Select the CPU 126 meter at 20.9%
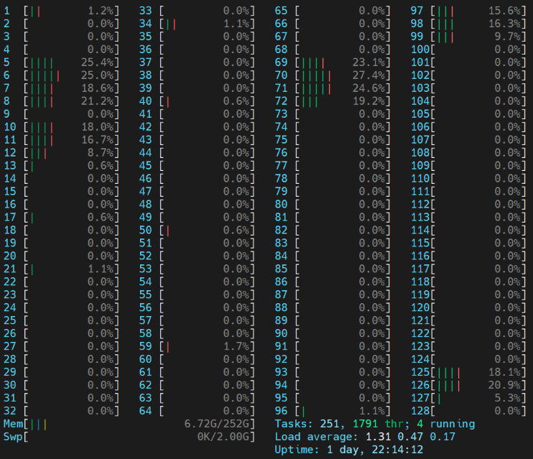This screenshot has height=459, width=533. pyautogui.click(x=478, y=386)
